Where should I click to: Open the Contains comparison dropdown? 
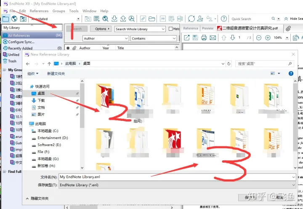click(174, 38)
